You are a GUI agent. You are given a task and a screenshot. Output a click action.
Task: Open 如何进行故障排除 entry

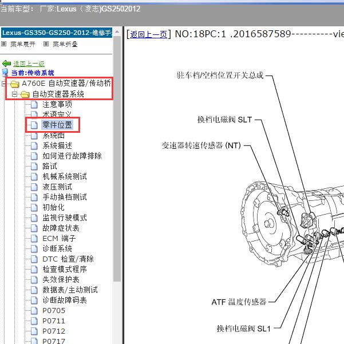pyautogui.click(x=72, y=156)
